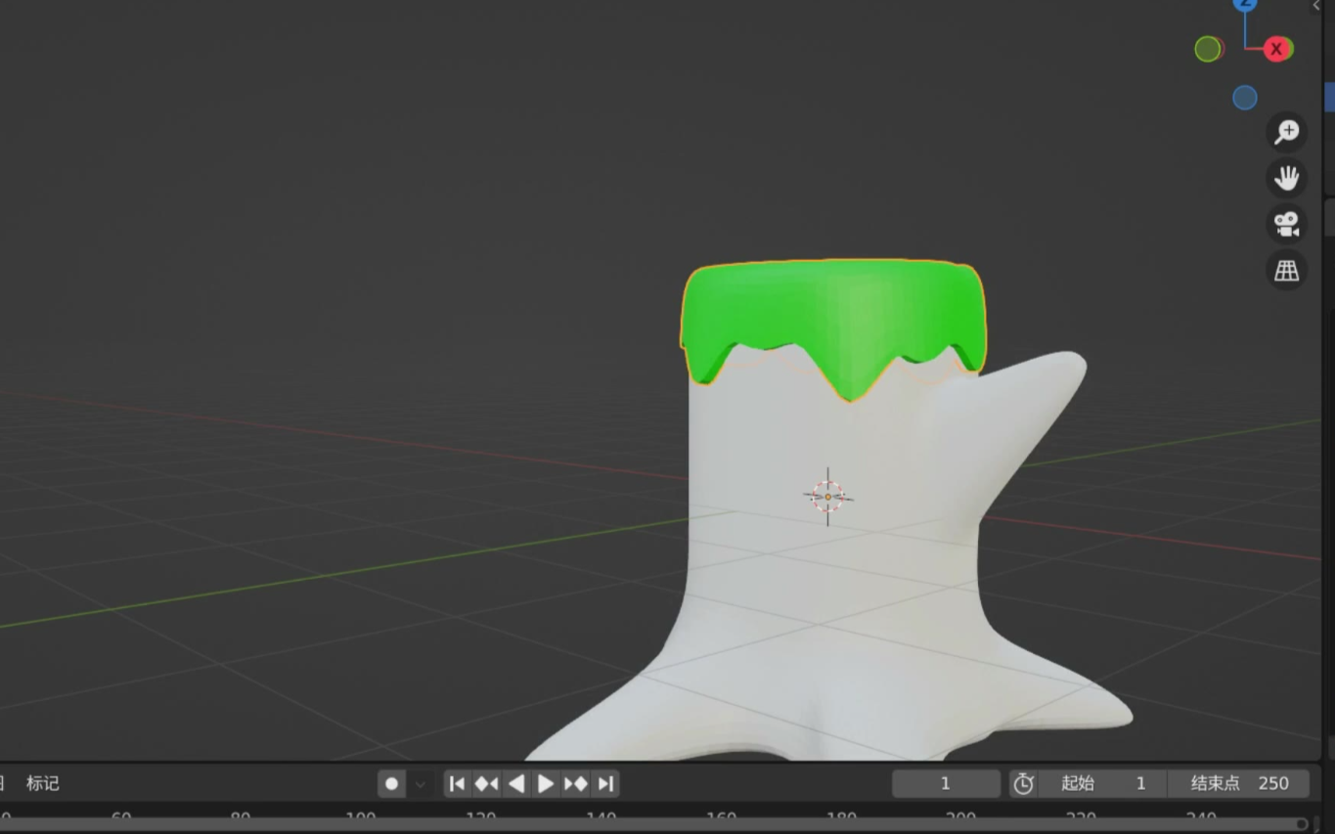This screenshot has width=1335, height=834.
Task: Click the 结束点 end frame field 250
Action: click(1239, 783)
